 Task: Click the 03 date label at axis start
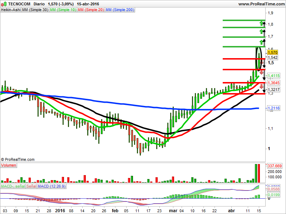5,211
